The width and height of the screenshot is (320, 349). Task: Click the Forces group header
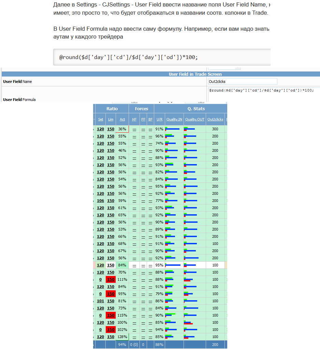[142, 108]
